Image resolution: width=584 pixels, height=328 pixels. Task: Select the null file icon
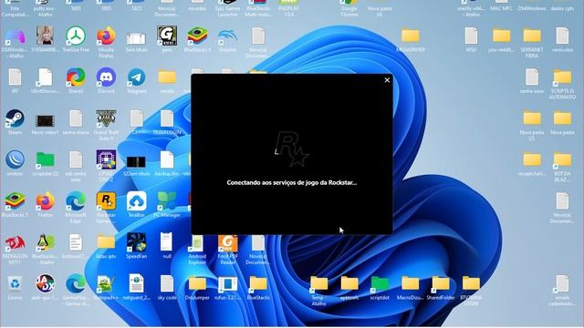(x=167, y=242)
